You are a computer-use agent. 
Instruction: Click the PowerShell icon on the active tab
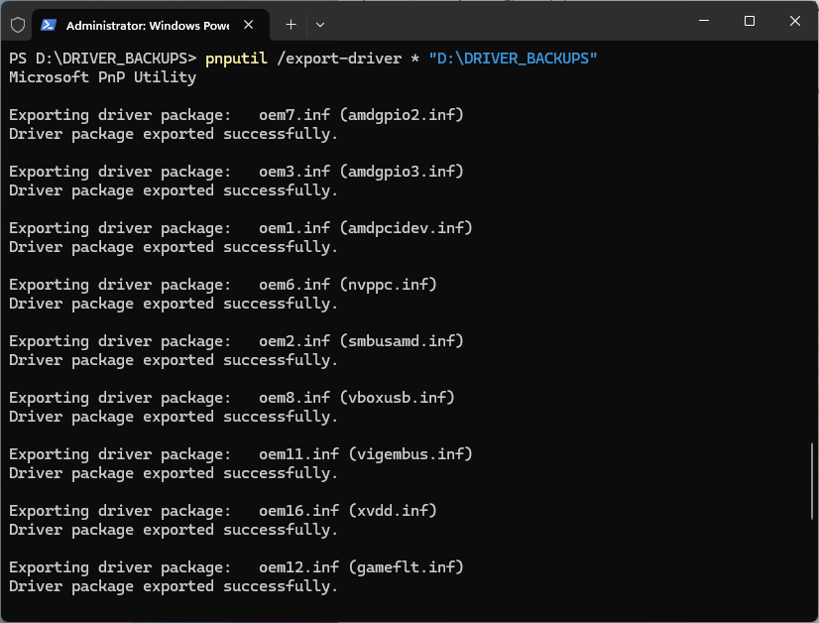[x=49, y=24]
